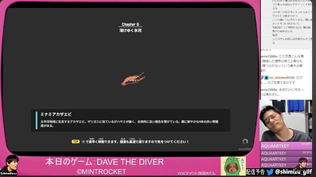The height and width of the screenshot is (177, 316).
Task: Click the 'シミズさんの田んぼ' comment line
Action: point(292,41)
